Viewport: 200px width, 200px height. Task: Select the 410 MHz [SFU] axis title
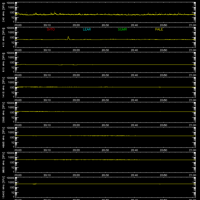tap(3, 37)
